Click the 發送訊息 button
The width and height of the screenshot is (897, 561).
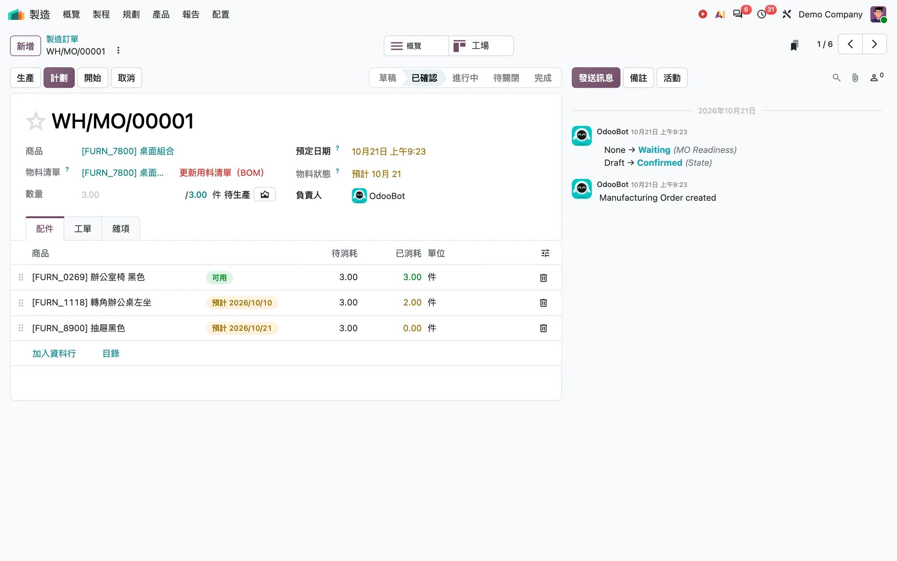coord(596,78)
